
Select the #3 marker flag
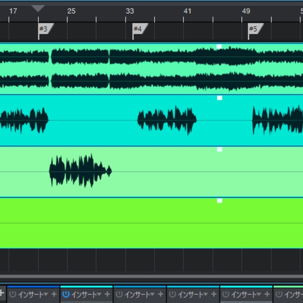click(x=45, y=29)
